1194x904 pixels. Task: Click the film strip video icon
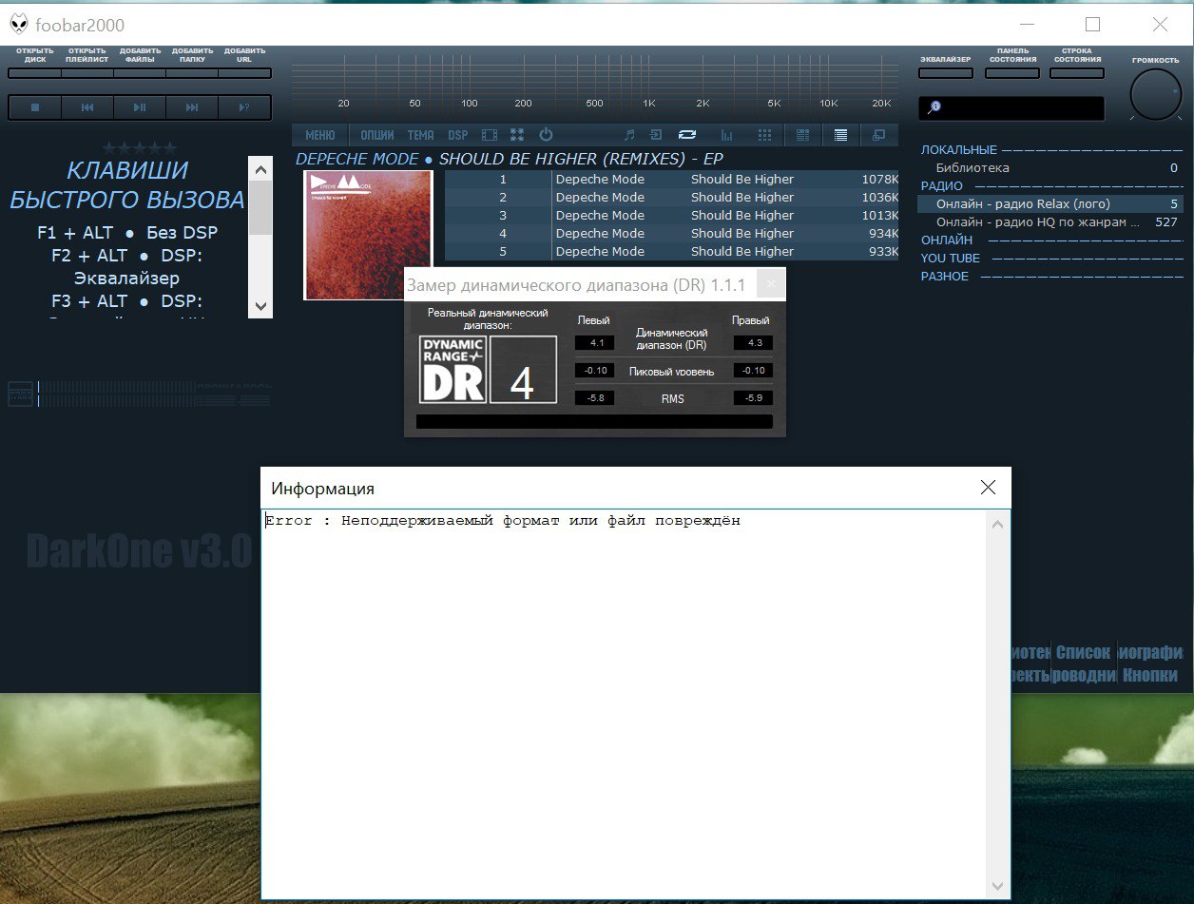point(490,135)
